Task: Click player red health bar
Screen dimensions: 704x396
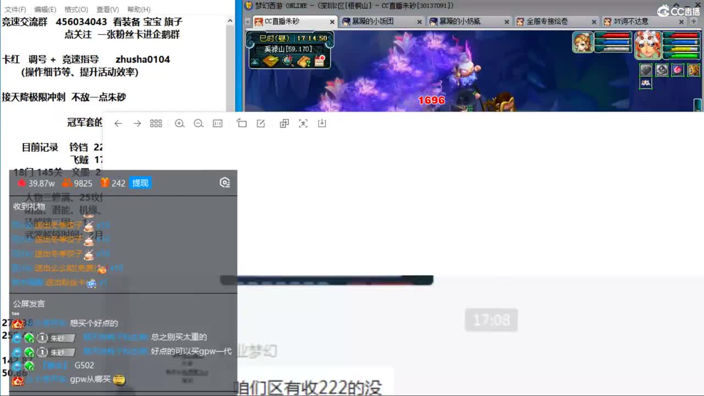Action: pos(681,36)
